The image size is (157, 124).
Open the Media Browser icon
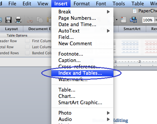(x=133, y=20)
